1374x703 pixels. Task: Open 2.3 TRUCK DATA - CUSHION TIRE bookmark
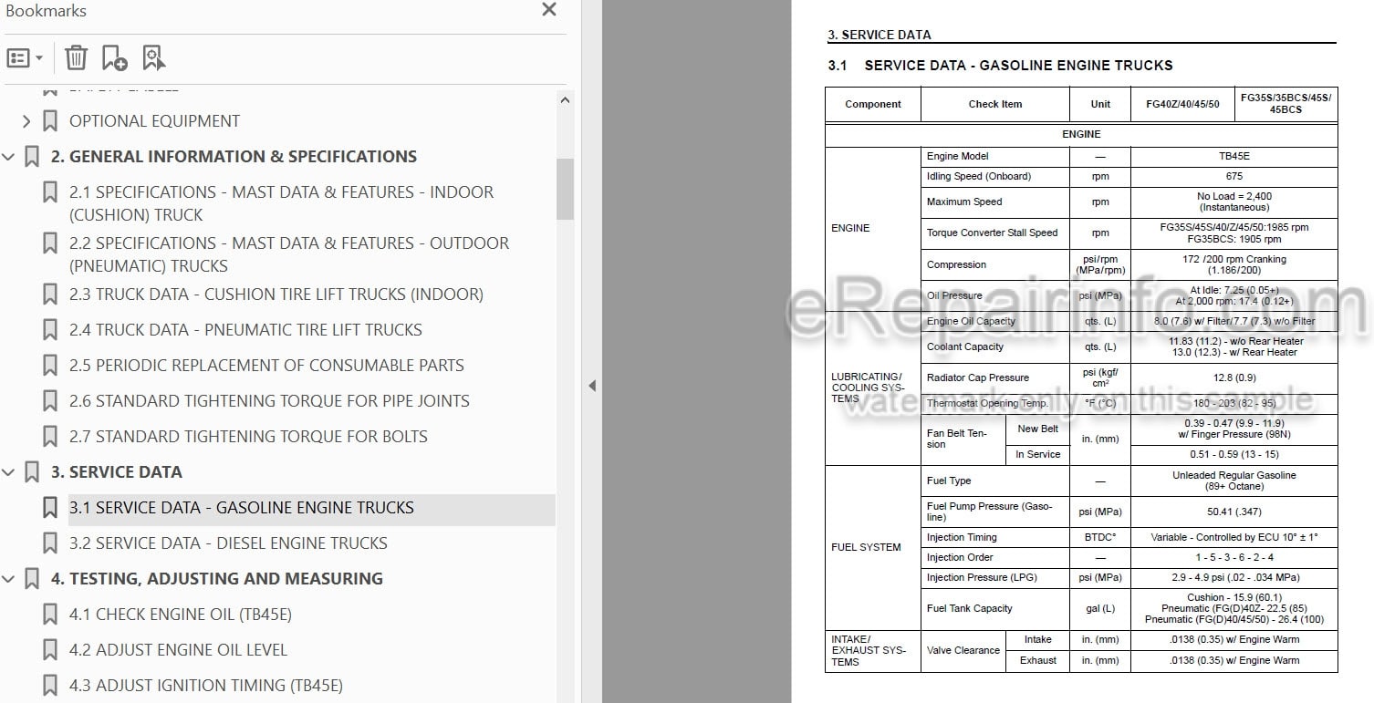click(276, 295)
